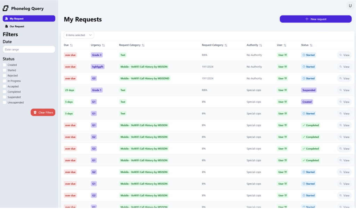View the Grade 3 Test request
This screenshot has height=209, width=356.
click(x=344, y=55)
